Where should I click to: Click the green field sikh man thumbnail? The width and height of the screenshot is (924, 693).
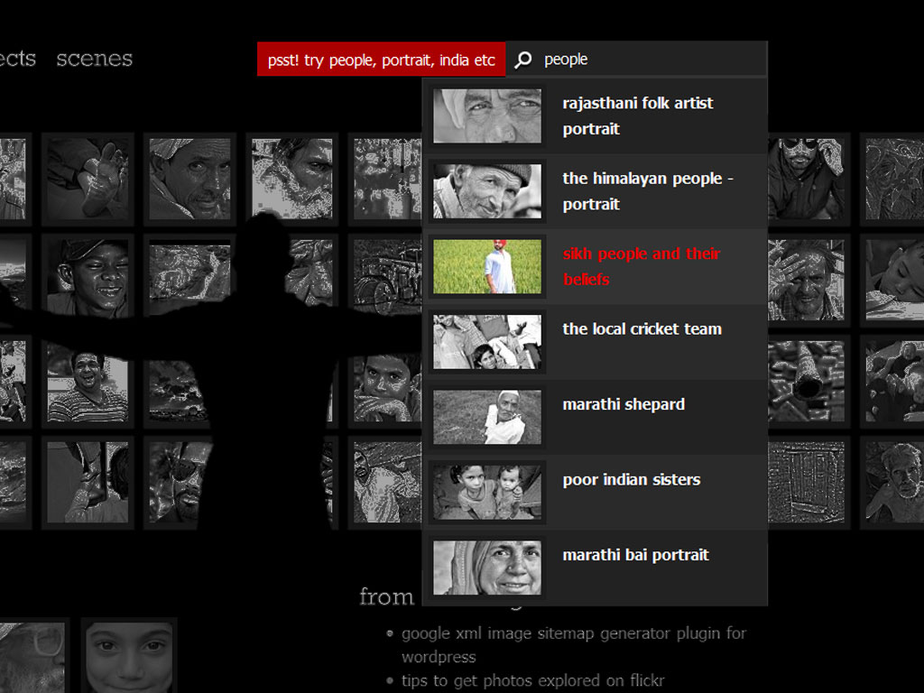(x=487, y=266)
